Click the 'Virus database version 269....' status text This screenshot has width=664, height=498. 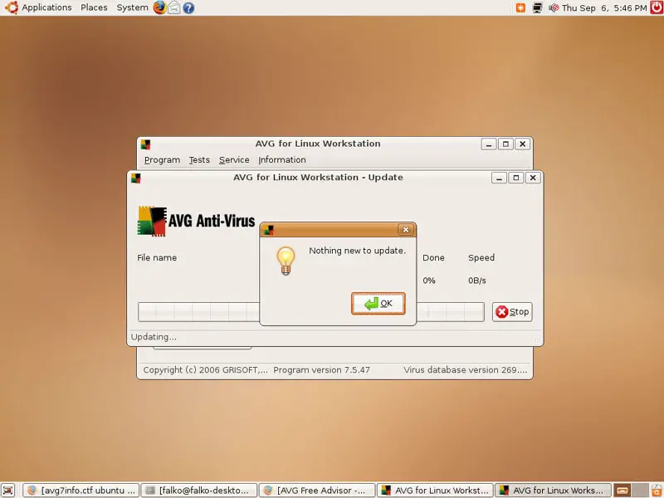(466, 370)
